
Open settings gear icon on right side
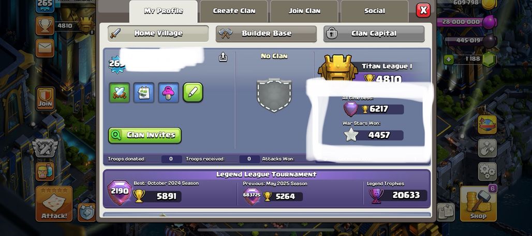[x=487, y=171]
